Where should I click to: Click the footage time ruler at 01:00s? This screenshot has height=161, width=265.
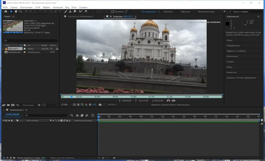(134, 97)
